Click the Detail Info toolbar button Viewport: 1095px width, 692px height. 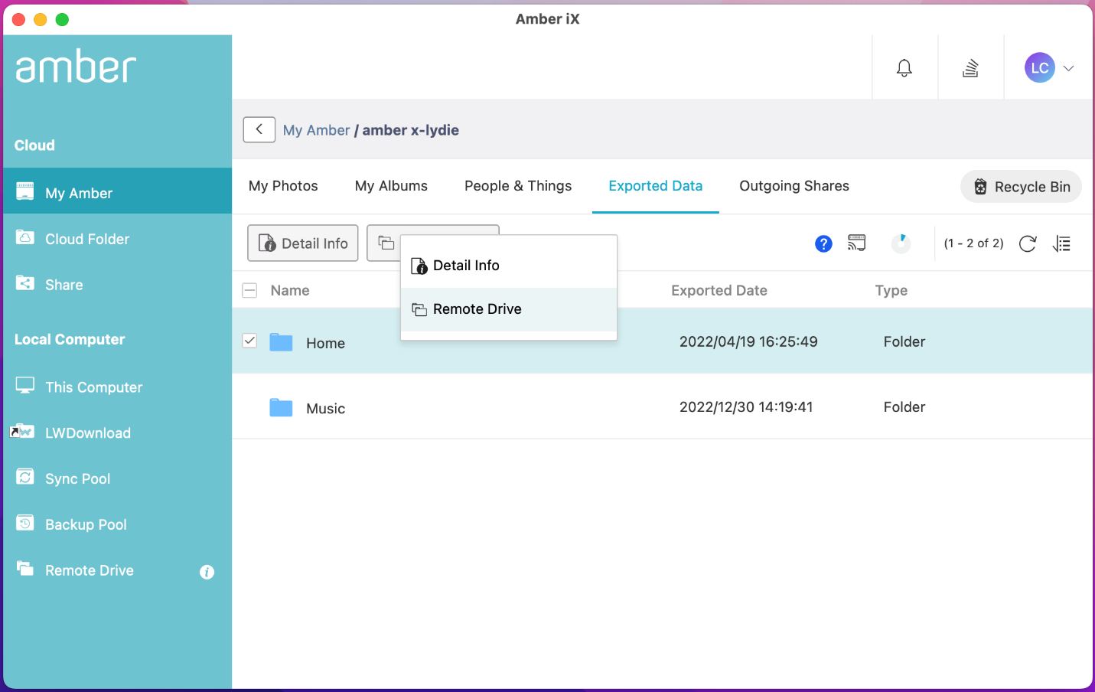tap(303, 243)
